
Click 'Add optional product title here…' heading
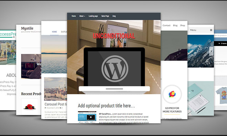coord(106,106)
